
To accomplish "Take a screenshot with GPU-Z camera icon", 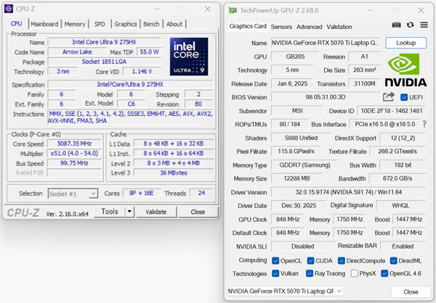I will [397, 26].
